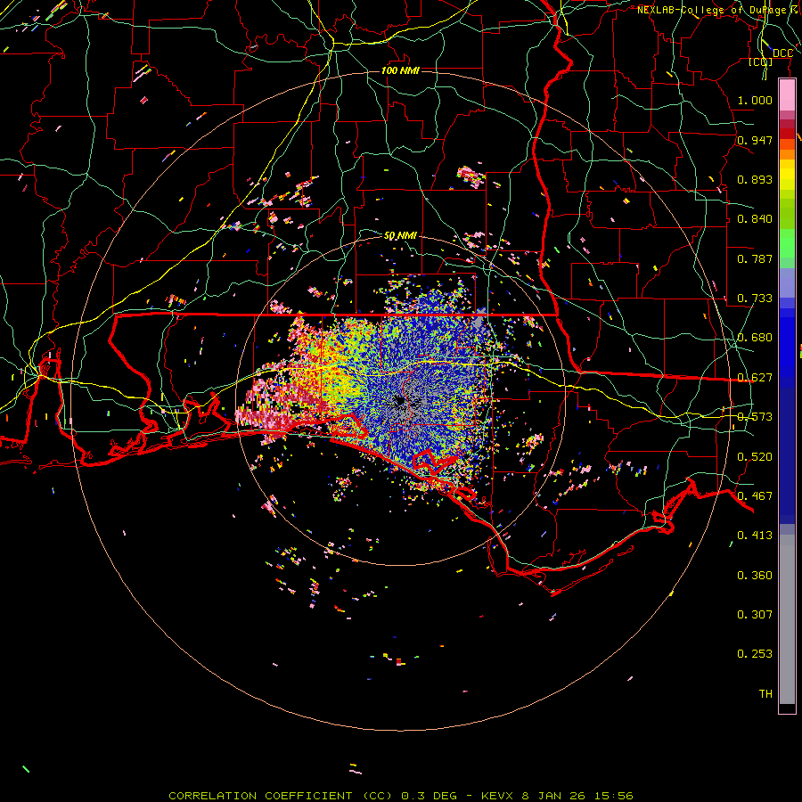Click the "TH" threshold label on legend
Image resolution: width=802 pixels, height=802 pixels.
coord(765,694)
